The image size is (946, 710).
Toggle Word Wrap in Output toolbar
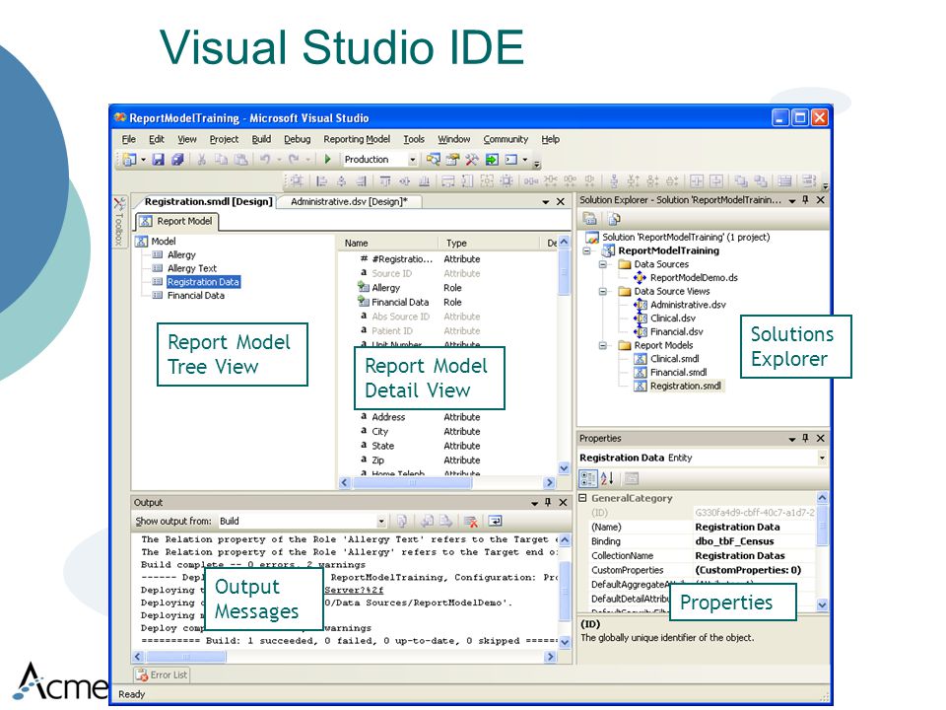(495, 521)
